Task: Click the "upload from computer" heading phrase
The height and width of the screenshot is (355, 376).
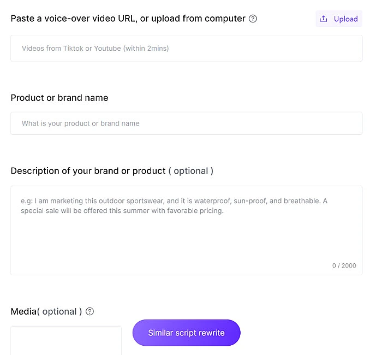Action: tap(199, 19)
